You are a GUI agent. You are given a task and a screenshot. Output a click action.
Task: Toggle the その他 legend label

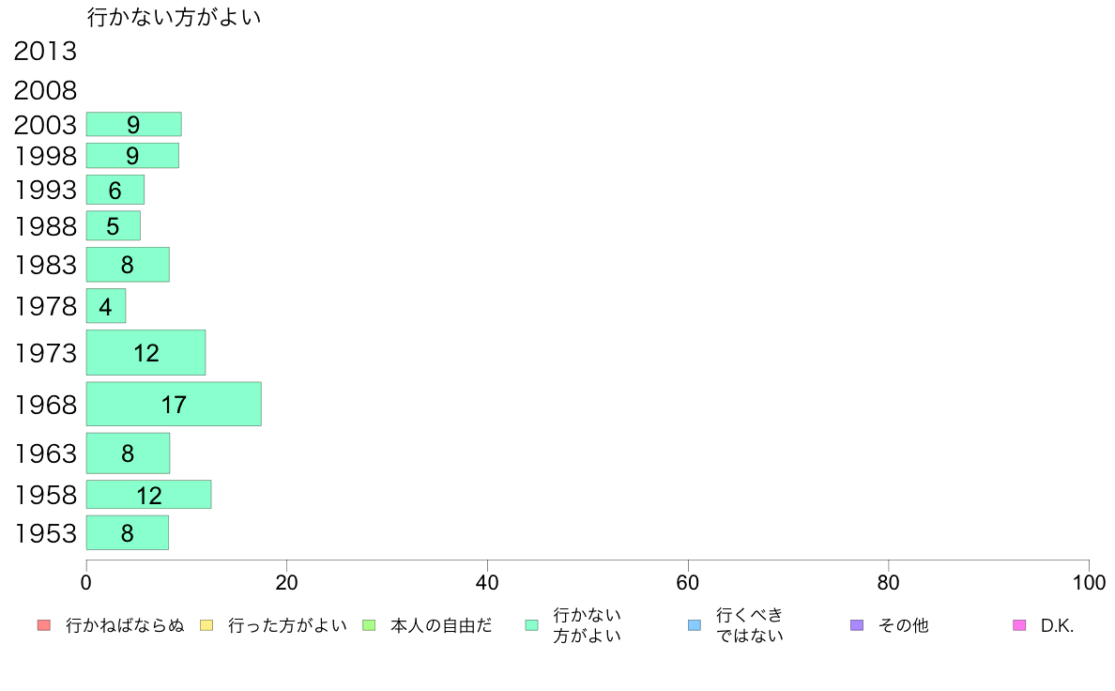(x=903, y=625)
